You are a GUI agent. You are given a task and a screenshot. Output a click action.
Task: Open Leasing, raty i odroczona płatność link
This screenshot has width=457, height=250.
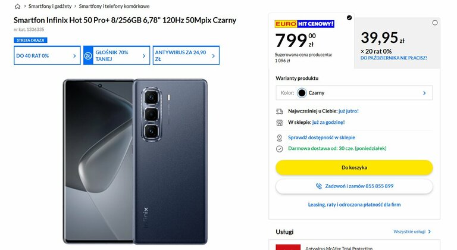354,205
